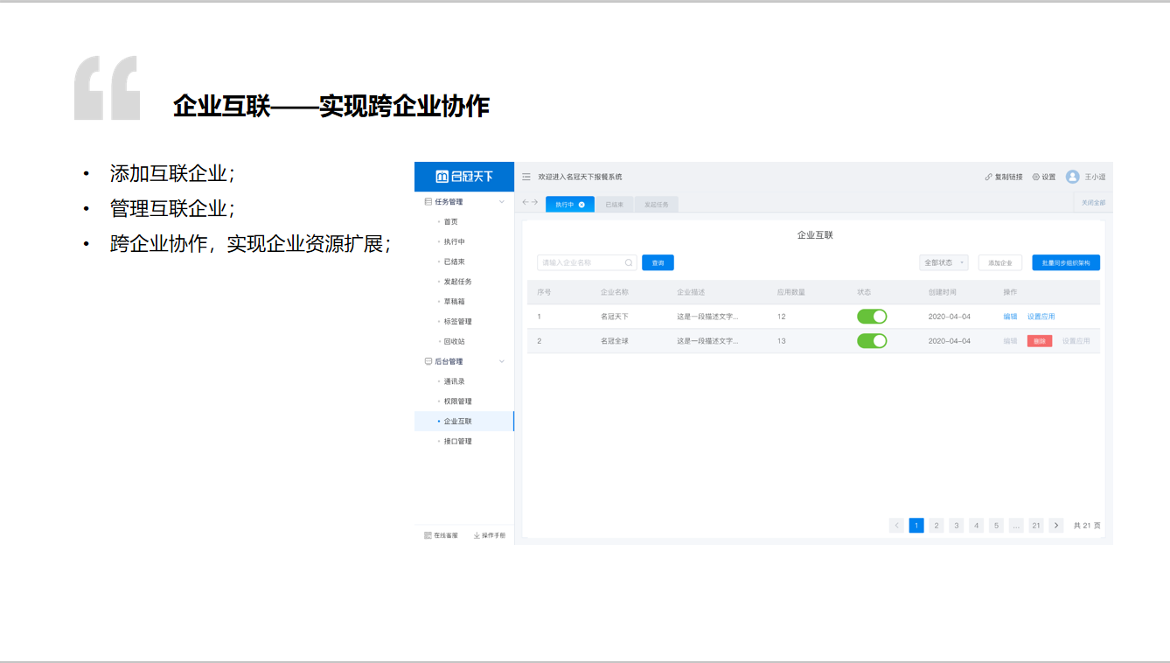
Task: Open 回收站 in the sidebar
Action: (455, 341)
